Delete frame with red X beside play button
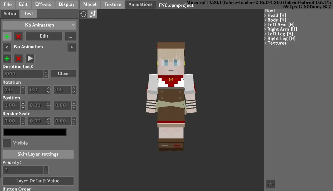This screenshot has height=191, width=333. [x=18, y=58]
